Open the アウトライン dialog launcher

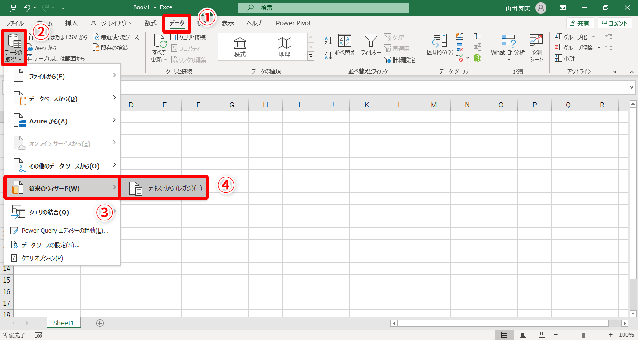[x=613, y=71]
